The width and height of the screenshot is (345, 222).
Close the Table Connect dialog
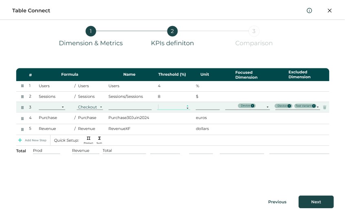coord(330,11)
